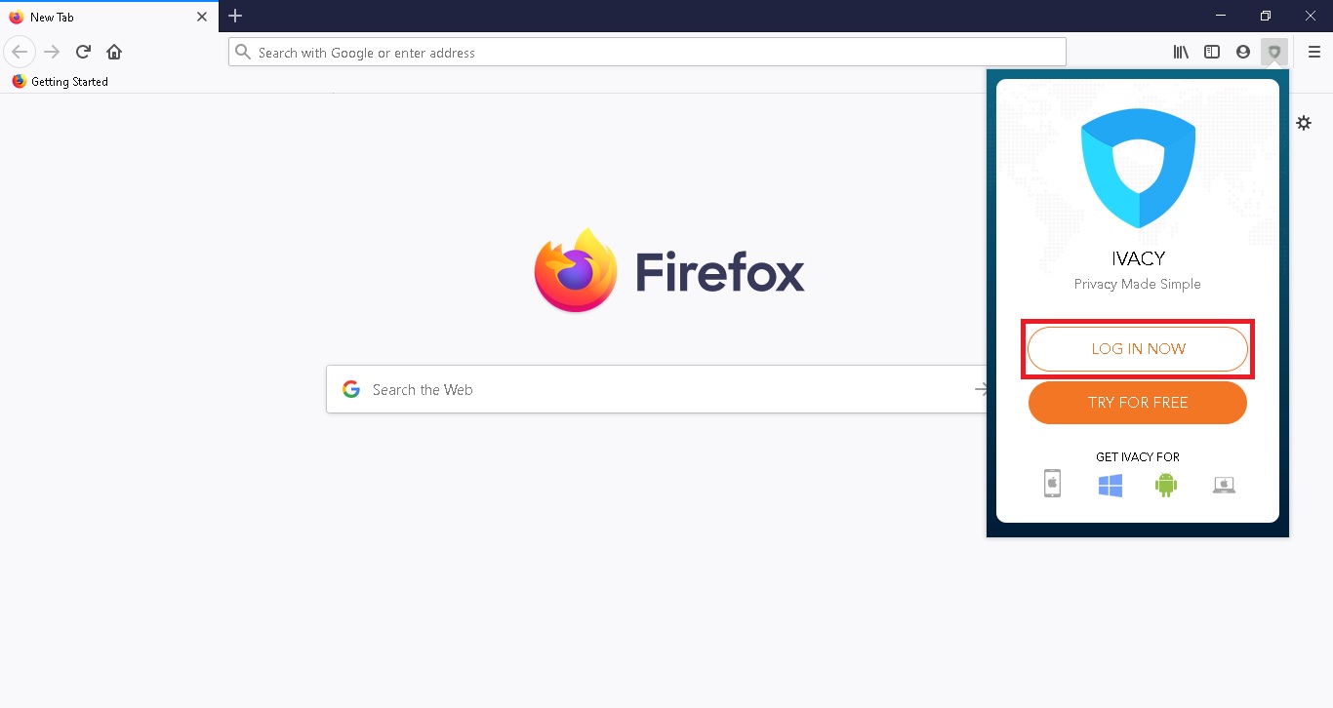Click TRY FOR FREE button
The width and height of the screenshot is (1333, 708).
[1138, 403]
